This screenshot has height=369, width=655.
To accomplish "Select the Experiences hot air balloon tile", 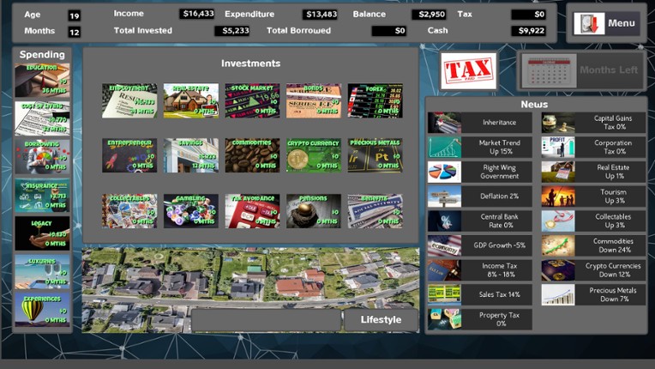I will [x=42, y=309].
